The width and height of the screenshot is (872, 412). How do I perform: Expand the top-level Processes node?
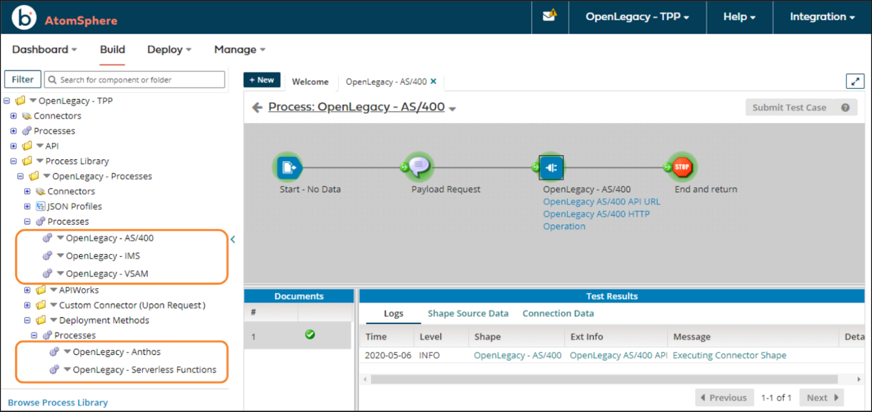click(13, 131)
